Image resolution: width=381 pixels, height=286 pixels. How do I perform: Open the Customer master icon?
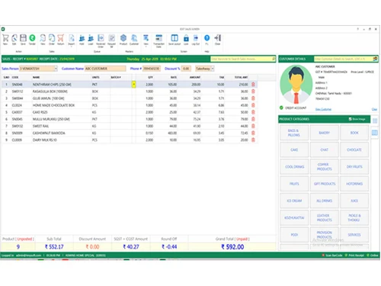[134, 39]
